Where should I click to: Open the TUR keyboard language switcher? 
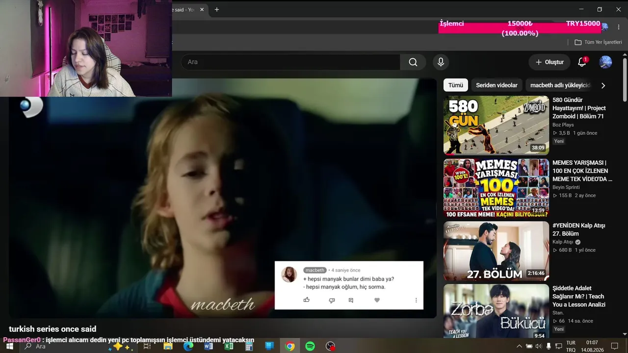(571, 346)
